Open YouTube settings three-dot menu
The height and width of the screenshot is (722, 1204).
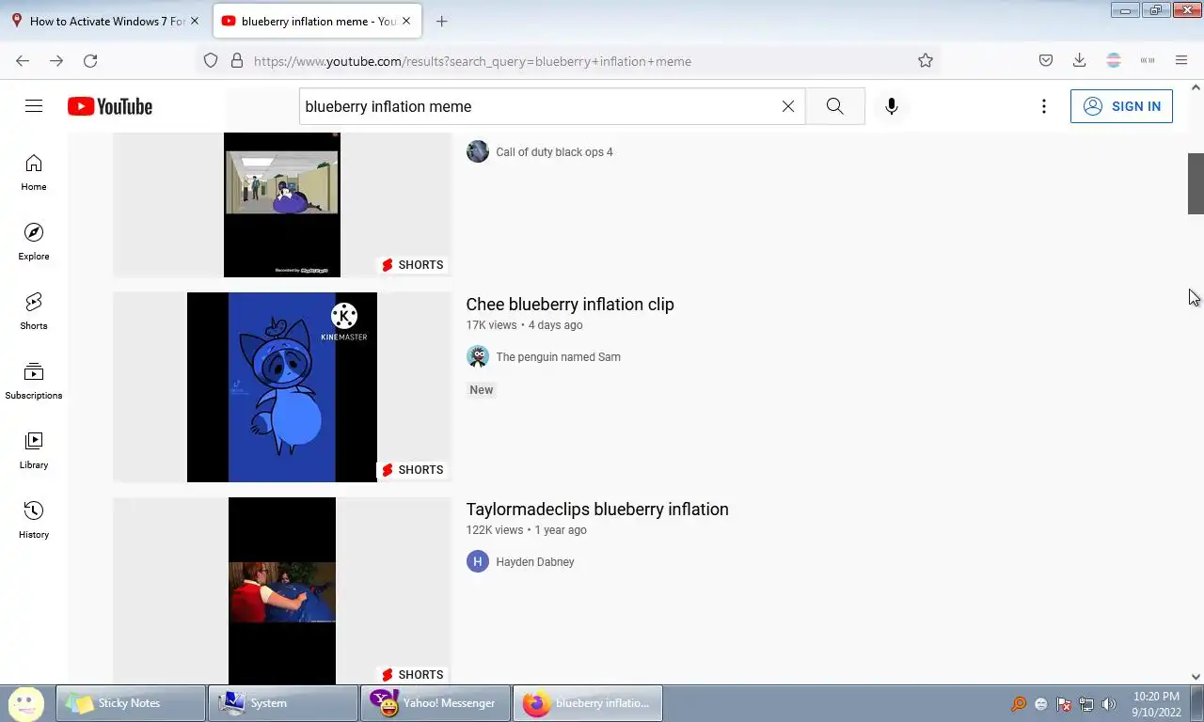1043,106
